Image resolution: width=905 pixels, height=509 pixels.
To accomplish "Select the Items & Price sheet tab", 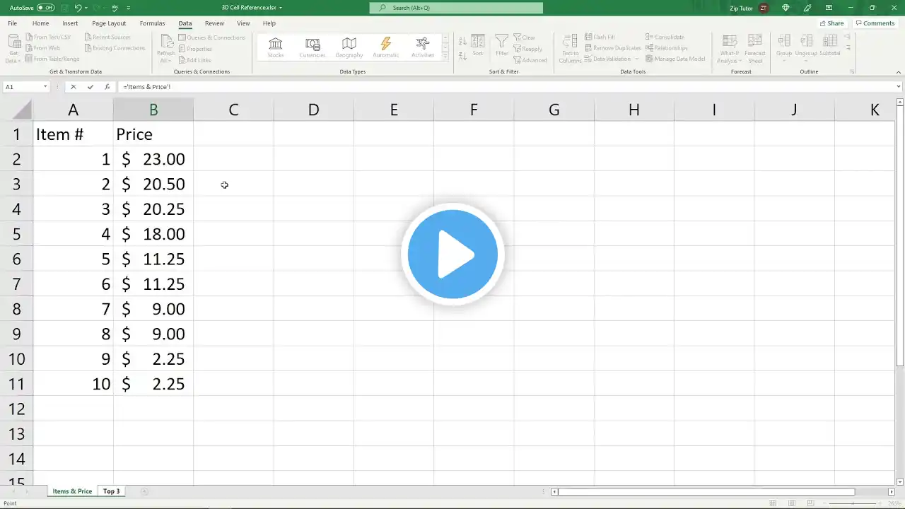I will point(72,491).
